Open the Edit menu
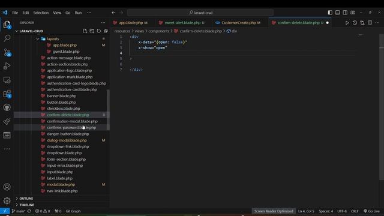Screen dimensions: 384x216 [x=26, y=13]
